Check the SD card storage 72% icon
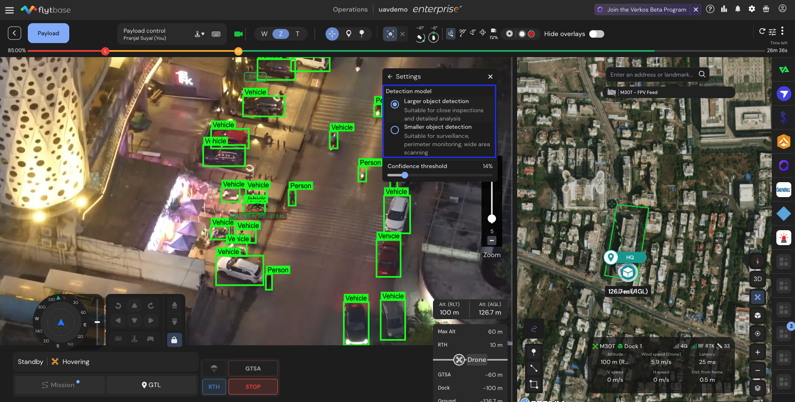795x402 pixels. [x=494, y=34]
